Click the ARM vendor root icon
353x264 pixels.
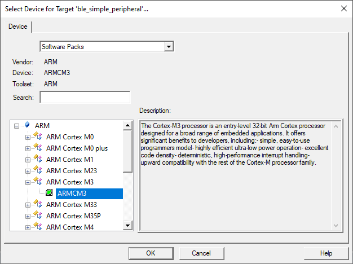[27, 125]
